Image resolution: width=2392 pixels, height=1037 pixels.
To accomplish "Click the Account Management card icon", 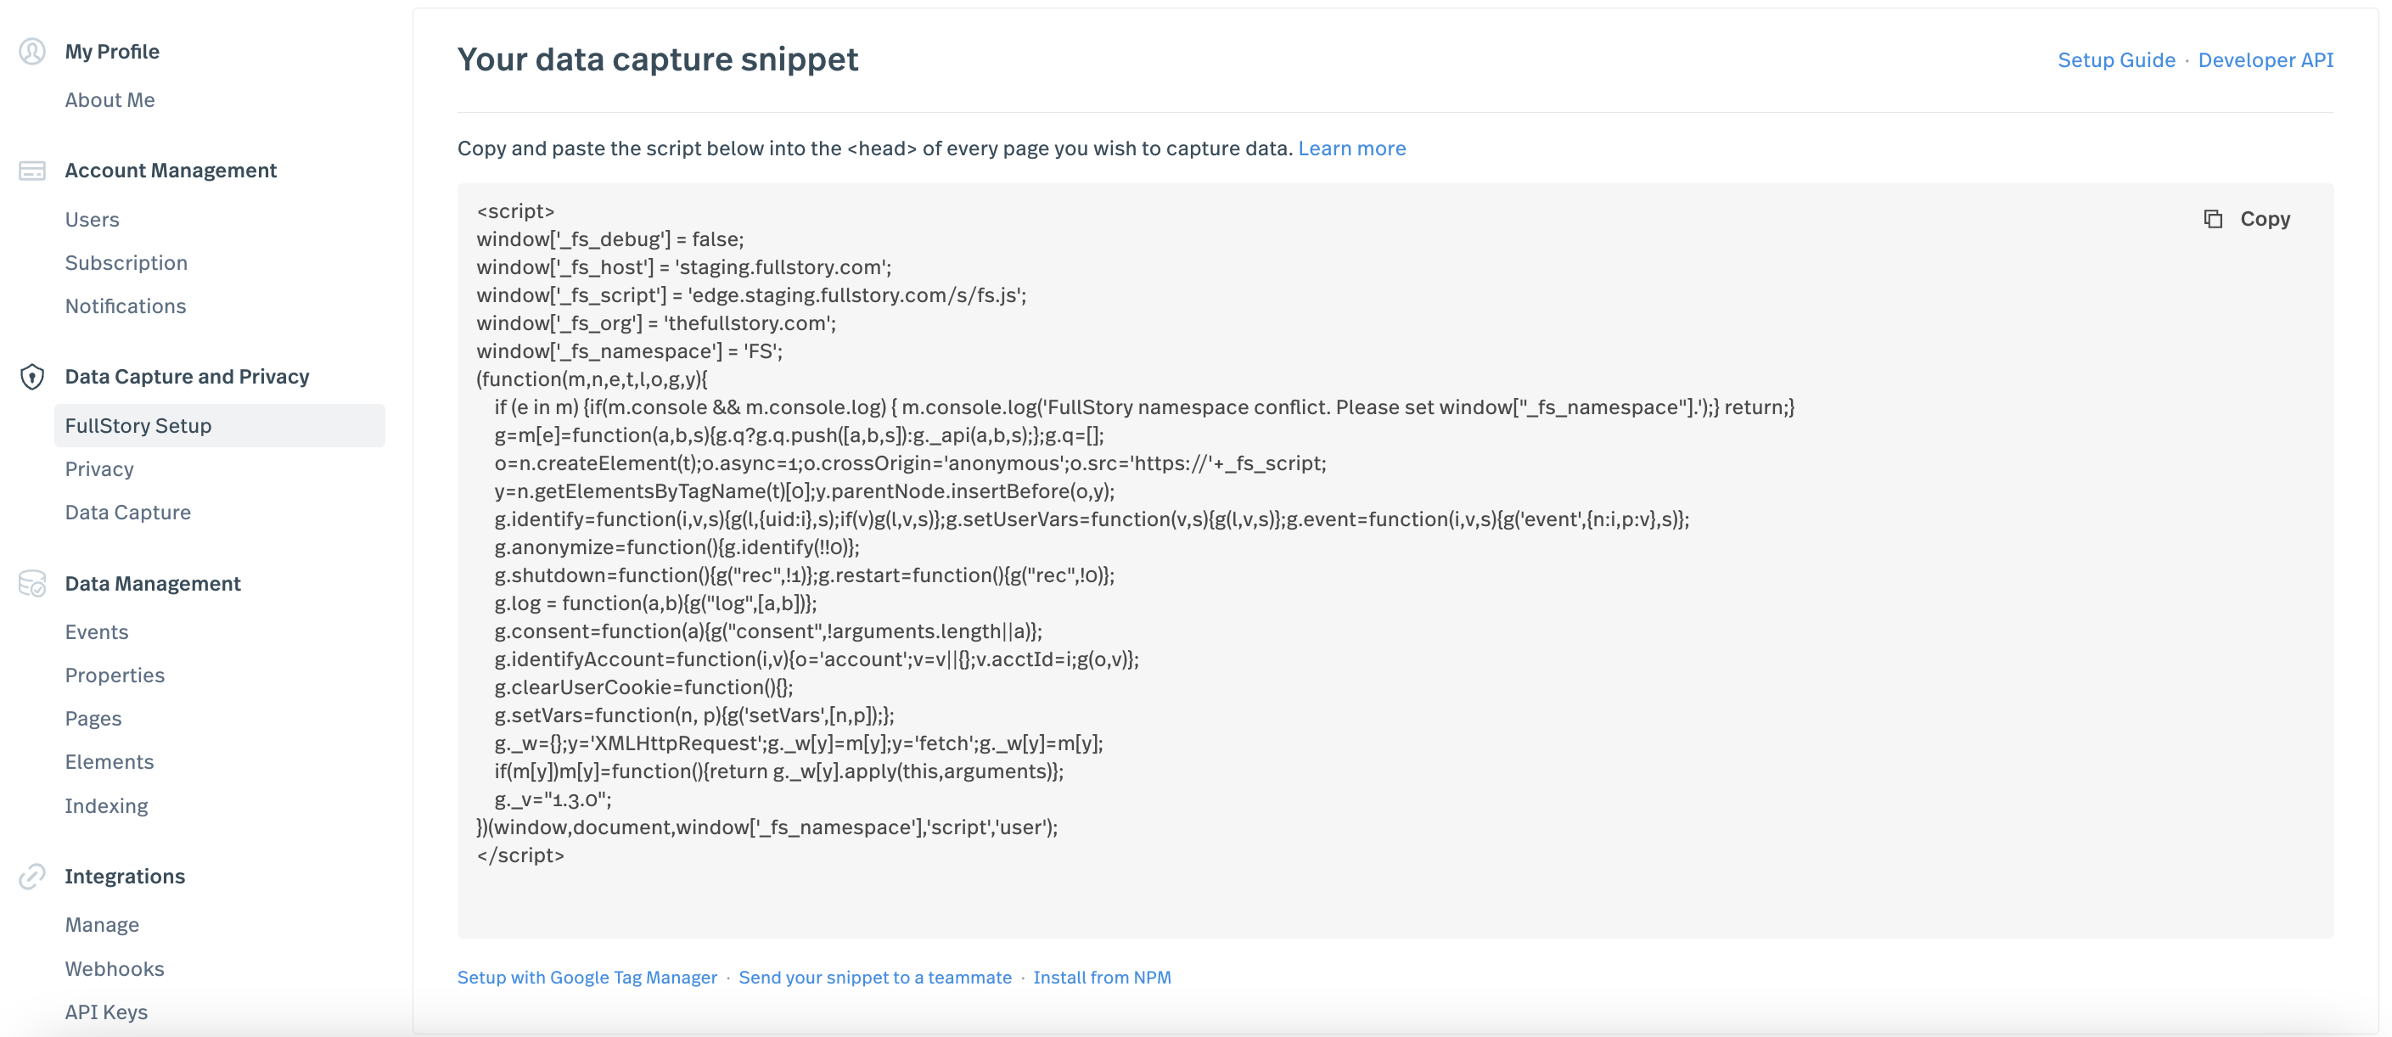I will tap(32, 171).
